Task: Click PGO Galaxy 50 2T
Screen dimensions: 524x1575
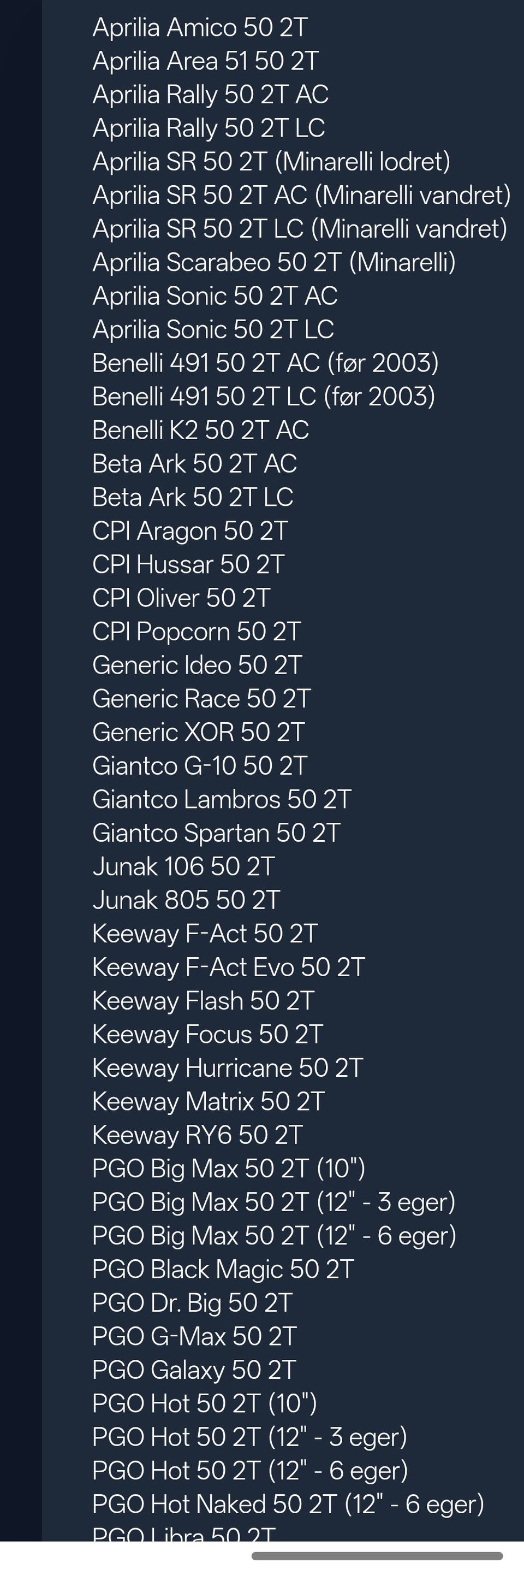Action: click(194, 1370)
